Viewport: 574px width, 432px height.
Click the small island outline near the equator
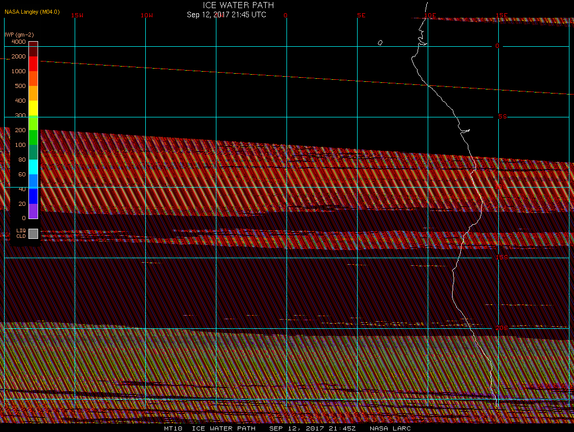[x=380, y=43]
